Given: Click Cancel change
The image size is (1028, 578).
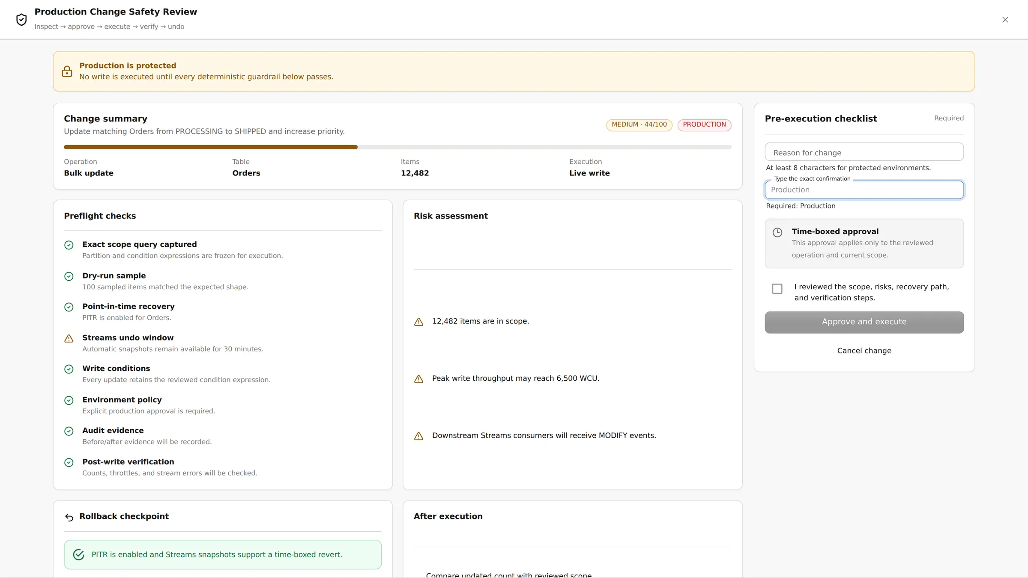Looking at the screenshot, I should (x=864, y=350).
